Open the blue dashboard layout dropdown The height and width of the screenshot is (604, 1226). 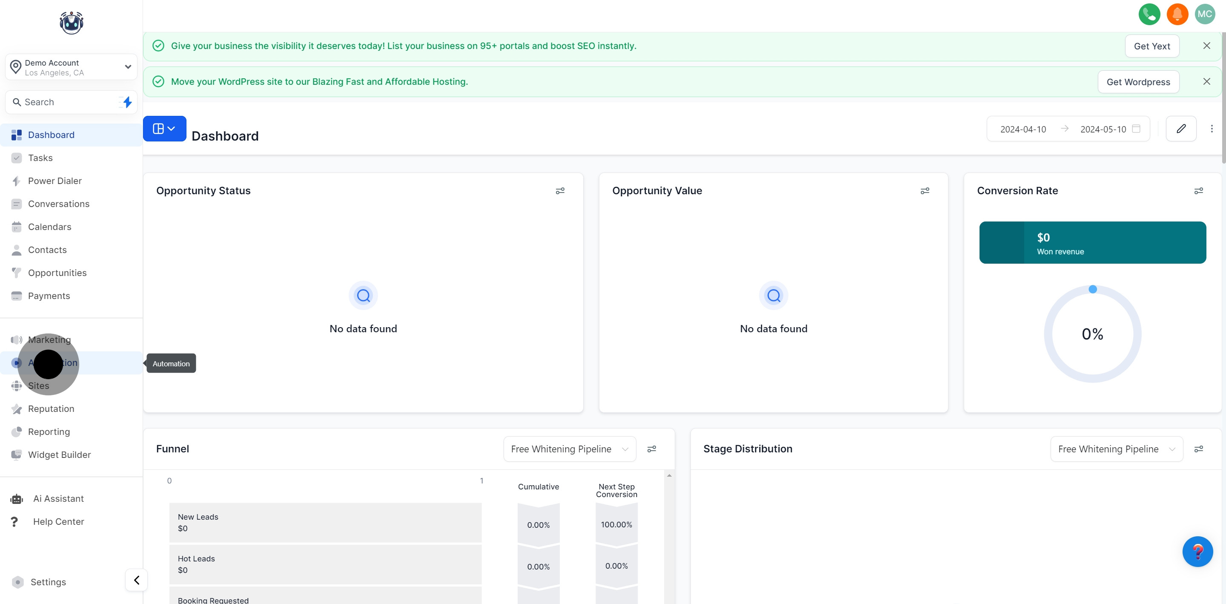tap(164, 129)
